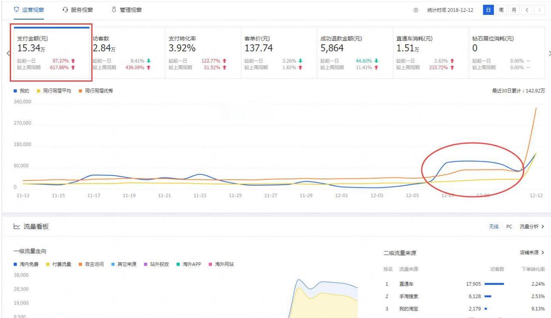Open the info icon beside 统计时间
551x318 pixels.
[x=416, y=9]
